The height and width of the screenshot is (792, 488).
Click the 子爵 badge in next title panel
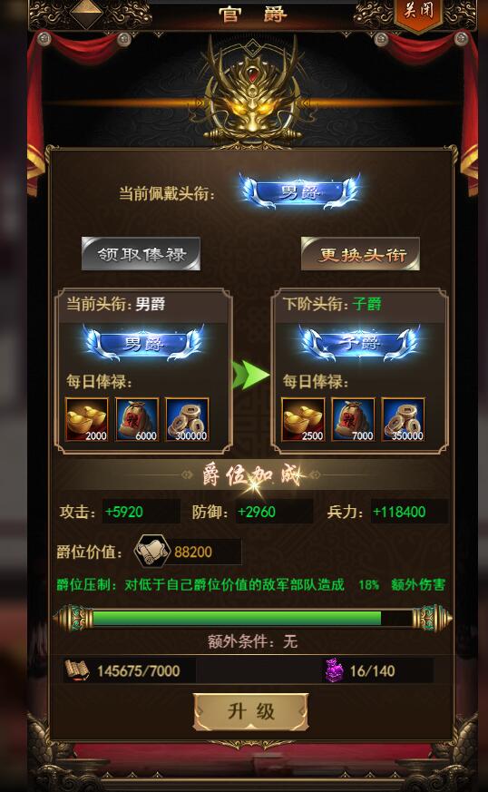click(360, 343)
